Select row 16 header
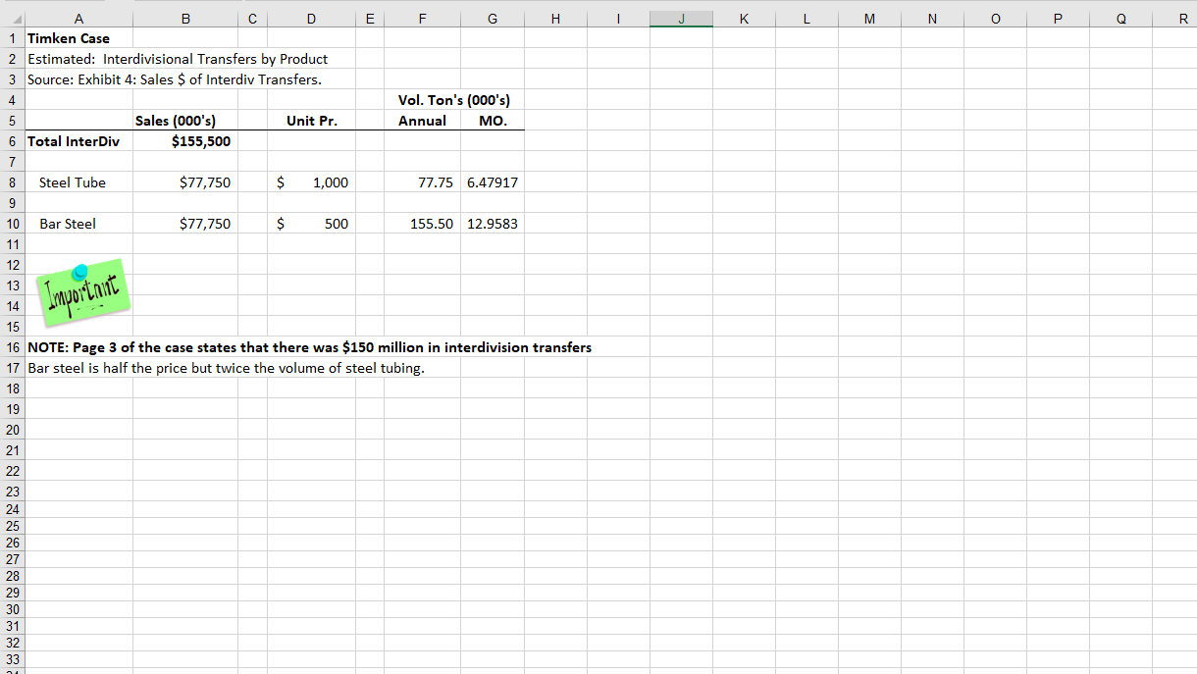This screenshot has height=674, width=1197. (13, 347)
